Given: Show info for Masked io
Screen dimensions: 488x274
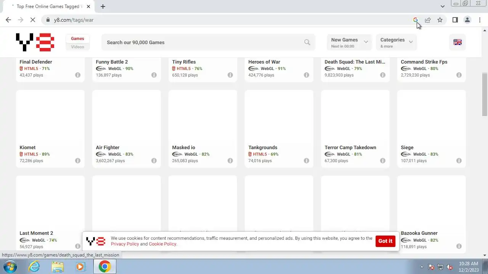Looking at the screenshot, I should tap(230, 161).
